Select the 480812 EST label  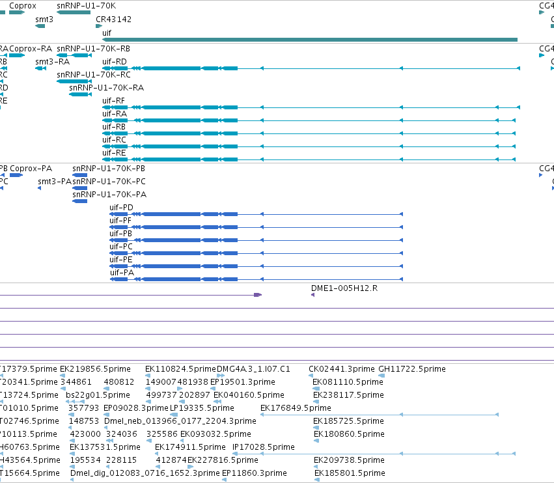119,382
